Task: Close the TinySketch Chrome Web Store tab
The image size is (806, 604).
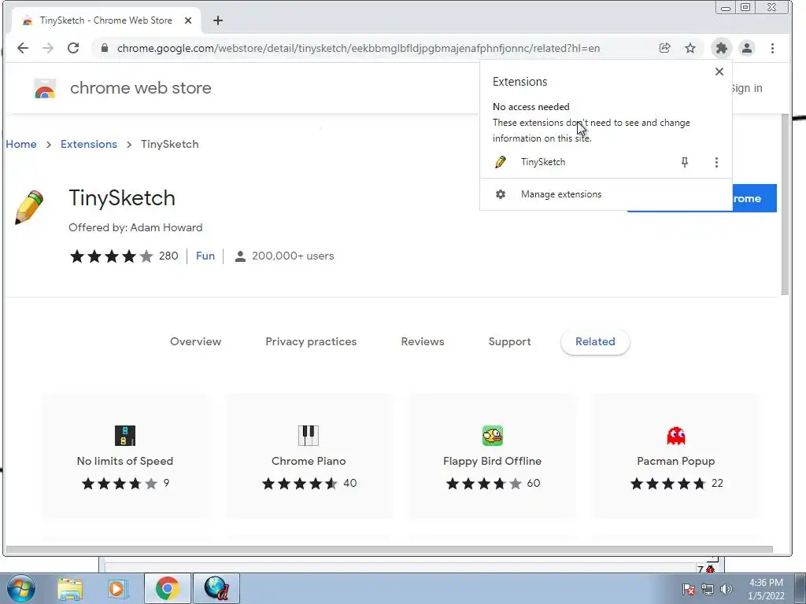Action: (x=188, y=20)
